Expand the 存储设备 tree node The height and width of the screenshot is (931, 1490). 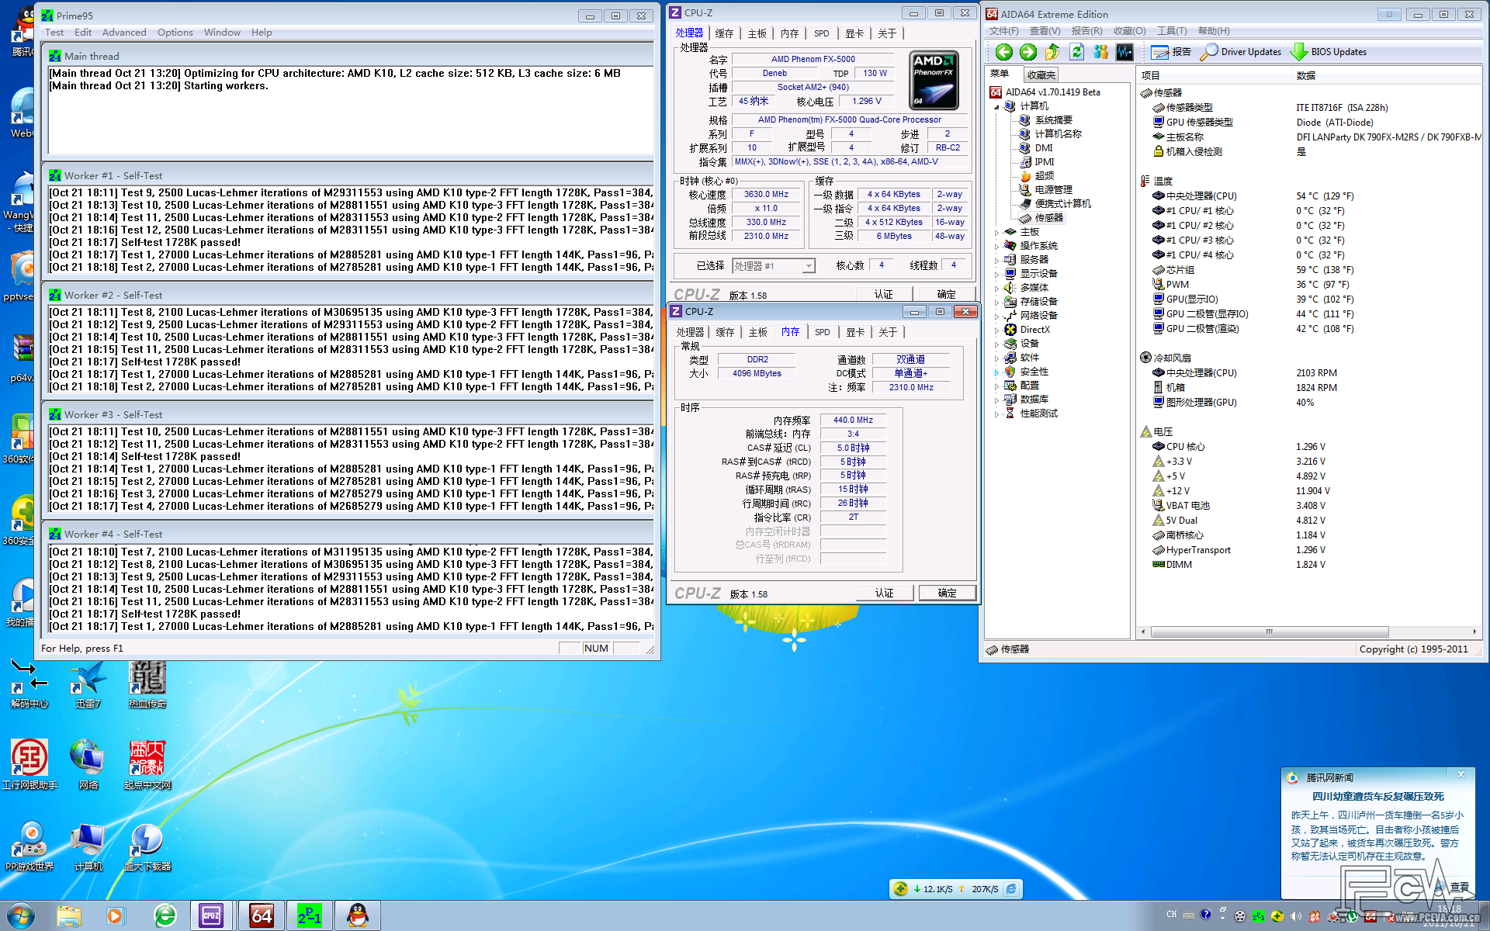click(x=997, y=302)
